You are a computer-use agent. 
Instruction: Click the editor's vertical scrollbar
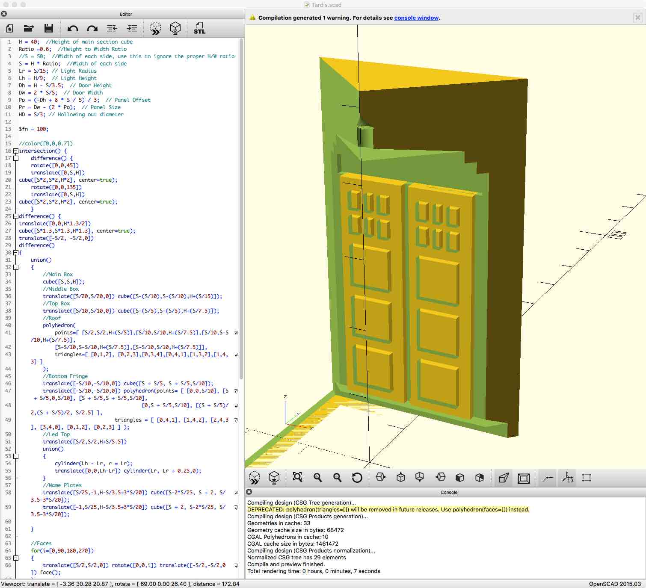241,209
